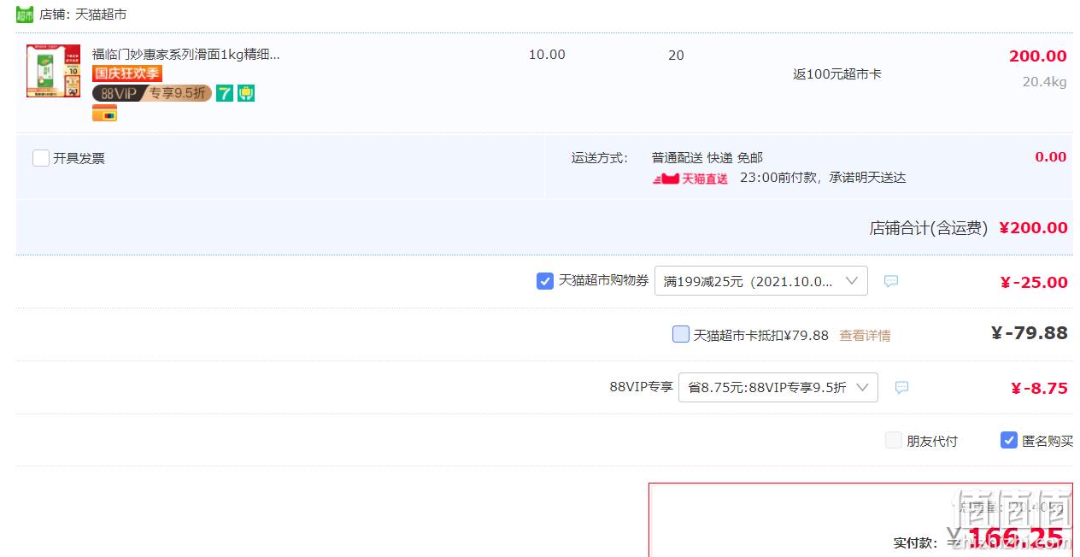Click the orange credit card icon
Image resolution: width=1080 pixels, height=557 pixels.
tap(105, 113)
